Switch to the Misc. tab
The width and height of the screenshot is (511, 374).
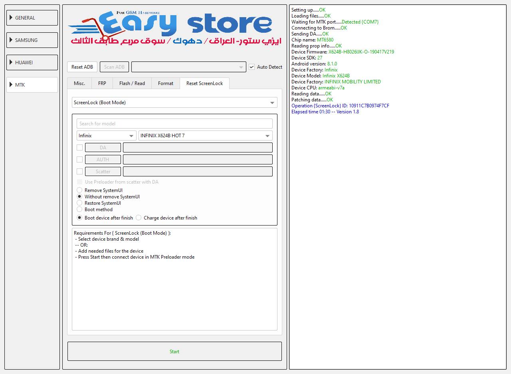tap(79, 83)
